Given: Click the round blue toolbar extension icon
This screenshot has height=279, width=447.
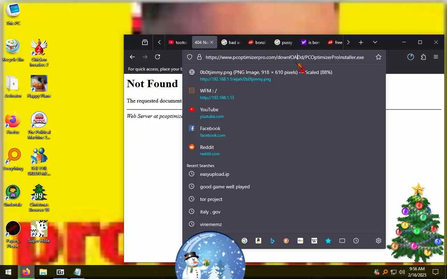Looking at the screenshot, I should [x=411, y=57].
